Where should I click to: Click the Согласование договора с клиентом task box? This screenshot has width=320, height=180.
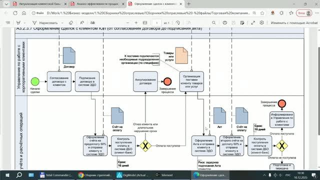59,81
